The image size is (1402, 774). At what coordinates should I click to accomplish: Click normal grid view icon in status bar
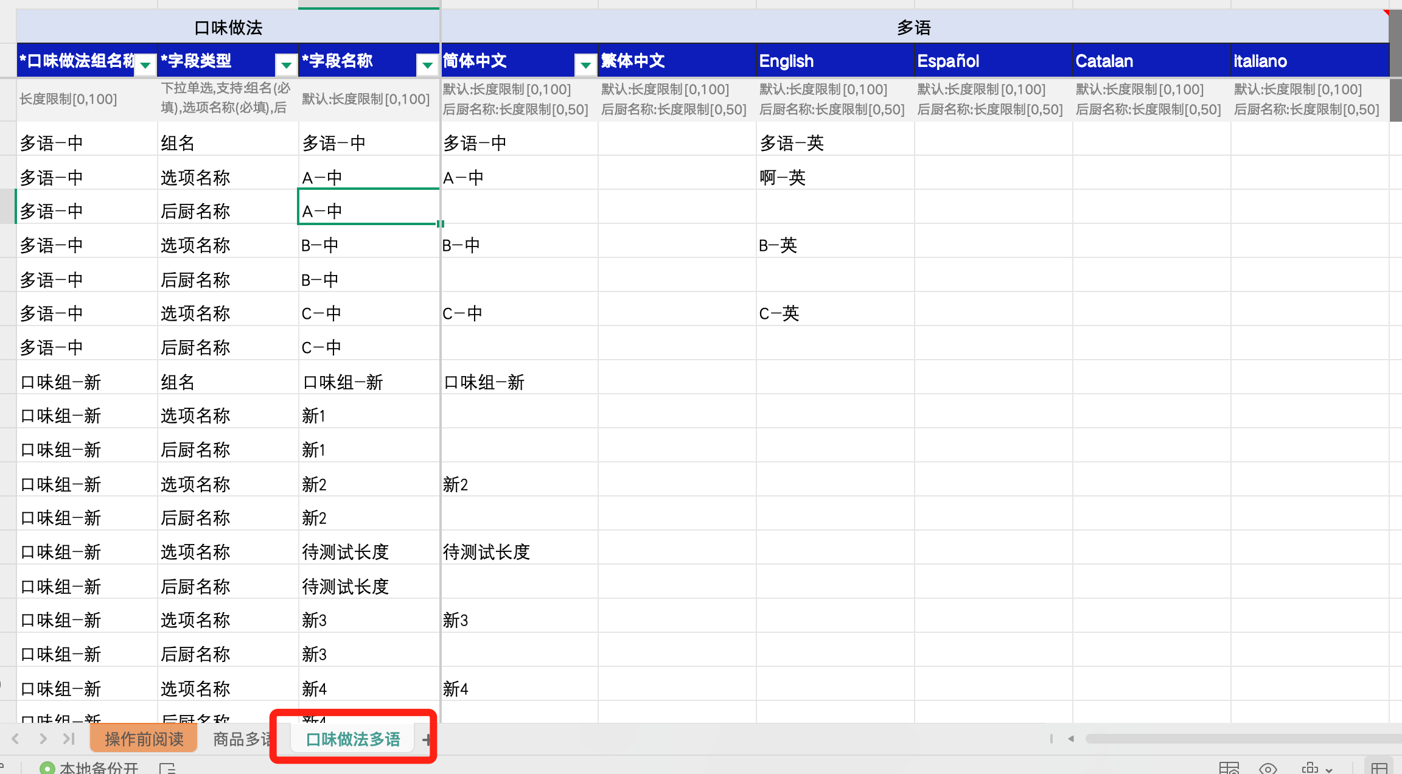click(1379, 768)
